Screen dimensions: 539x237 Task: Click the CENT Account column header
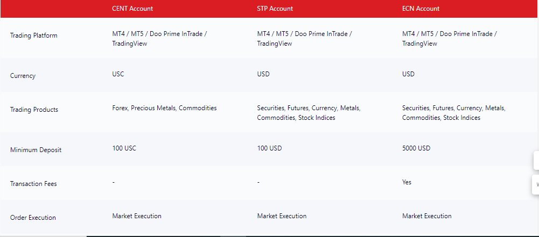tap(132, 9)
